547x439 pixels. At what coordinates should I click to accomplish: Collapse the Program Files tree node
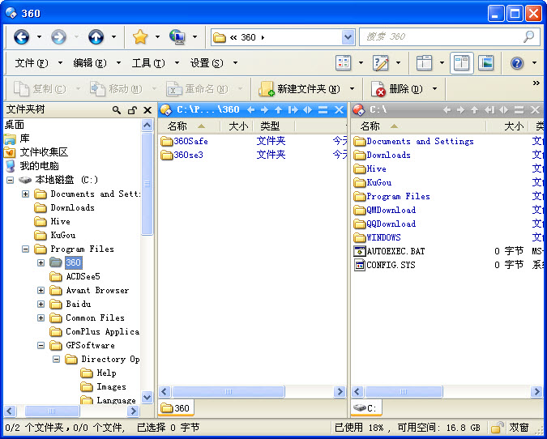[26, 249]
